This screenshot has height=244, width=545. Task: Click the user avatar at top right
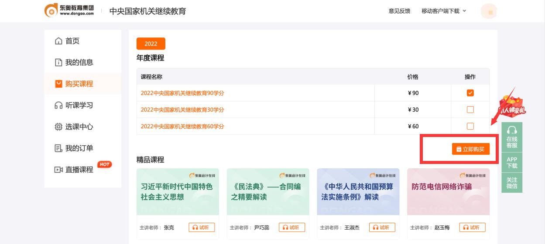(489, 12)
